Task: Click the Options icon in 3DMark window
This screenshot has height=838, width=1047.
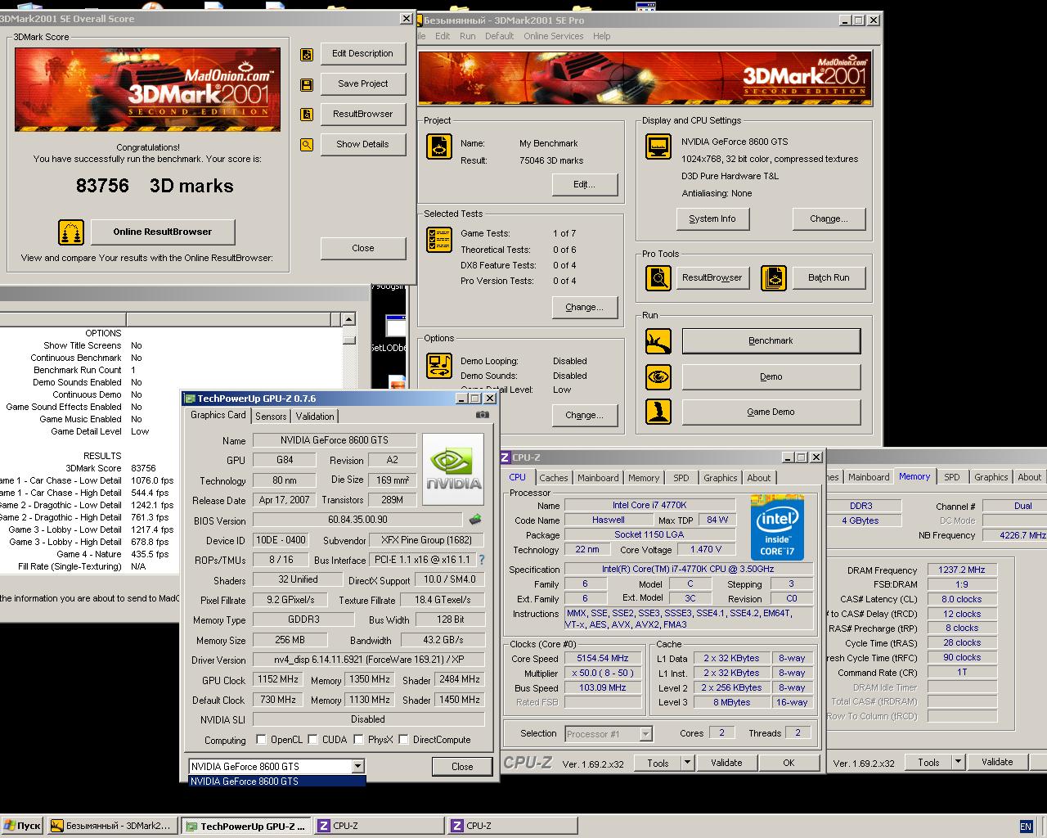Action: click(x=439, y=365)
